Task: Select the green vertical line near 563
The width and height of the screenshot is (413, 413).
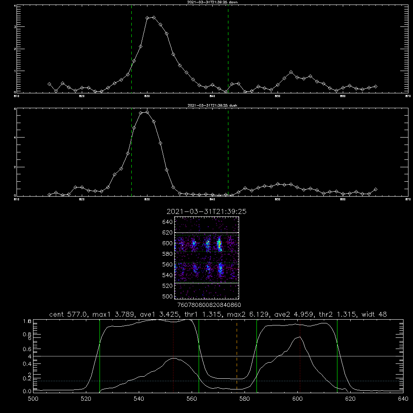Action: [199, 356]
